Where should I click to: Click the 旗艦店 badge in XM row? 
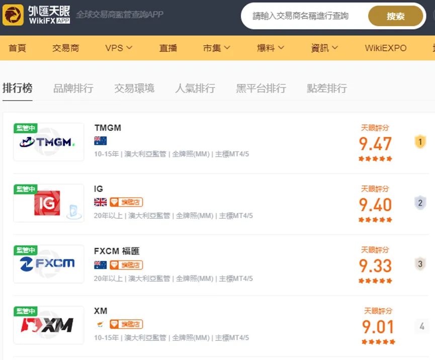click(x=126, y=324)
